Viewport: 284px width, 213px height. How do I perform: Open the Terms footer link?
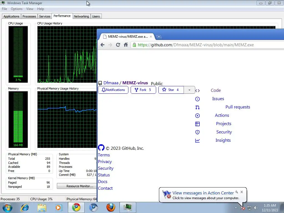pyautogui.click(x=104, y=155)
